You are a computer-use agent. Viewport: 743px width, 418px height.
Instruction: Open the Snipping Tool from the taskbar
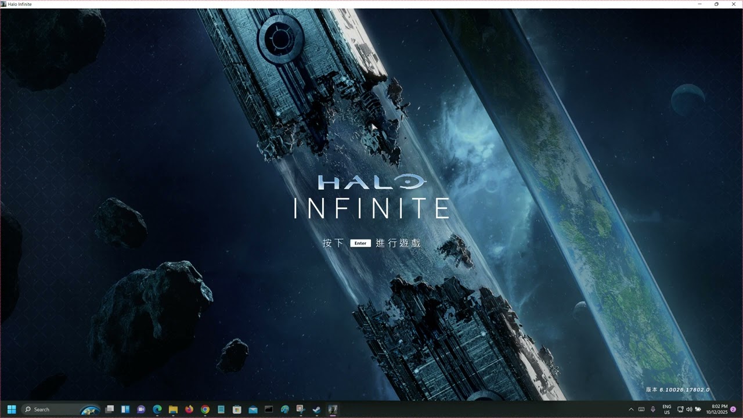click(300, 409)
